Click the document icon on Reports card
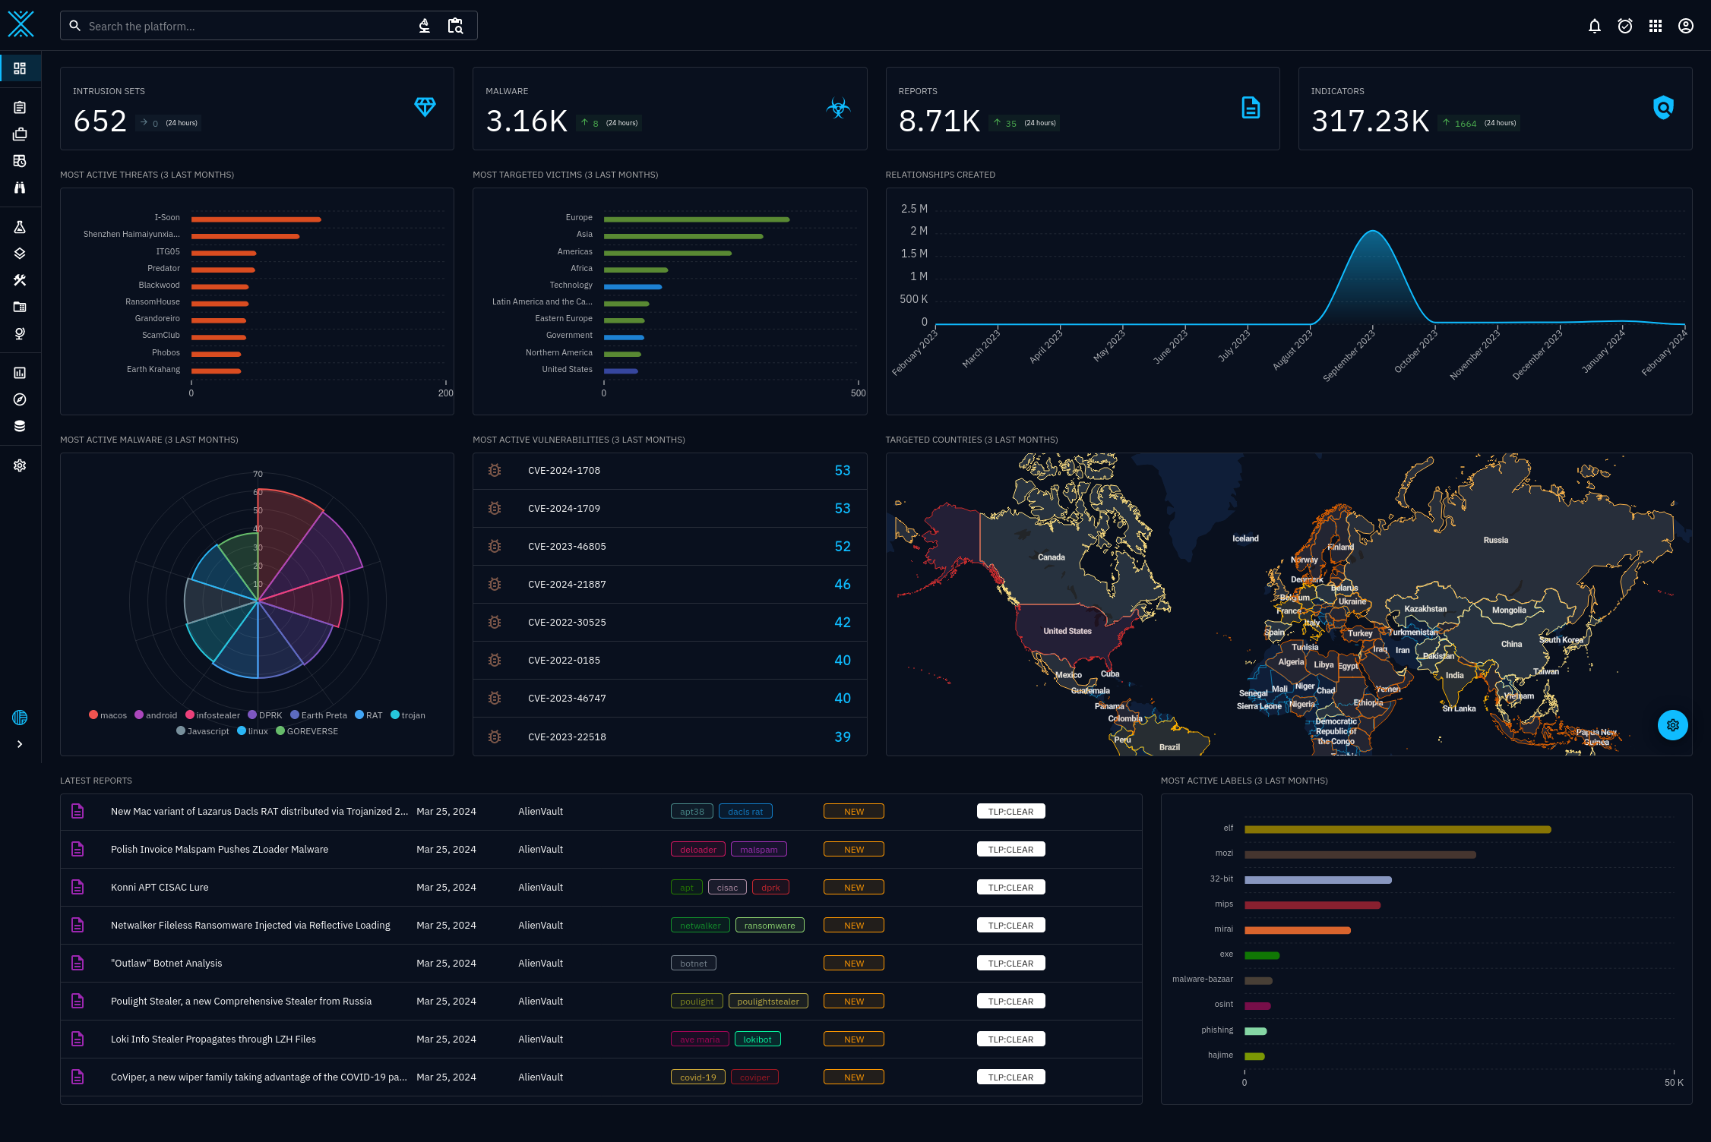The height and width of the screenshot is (1142, 1711). click(1251, 107)
